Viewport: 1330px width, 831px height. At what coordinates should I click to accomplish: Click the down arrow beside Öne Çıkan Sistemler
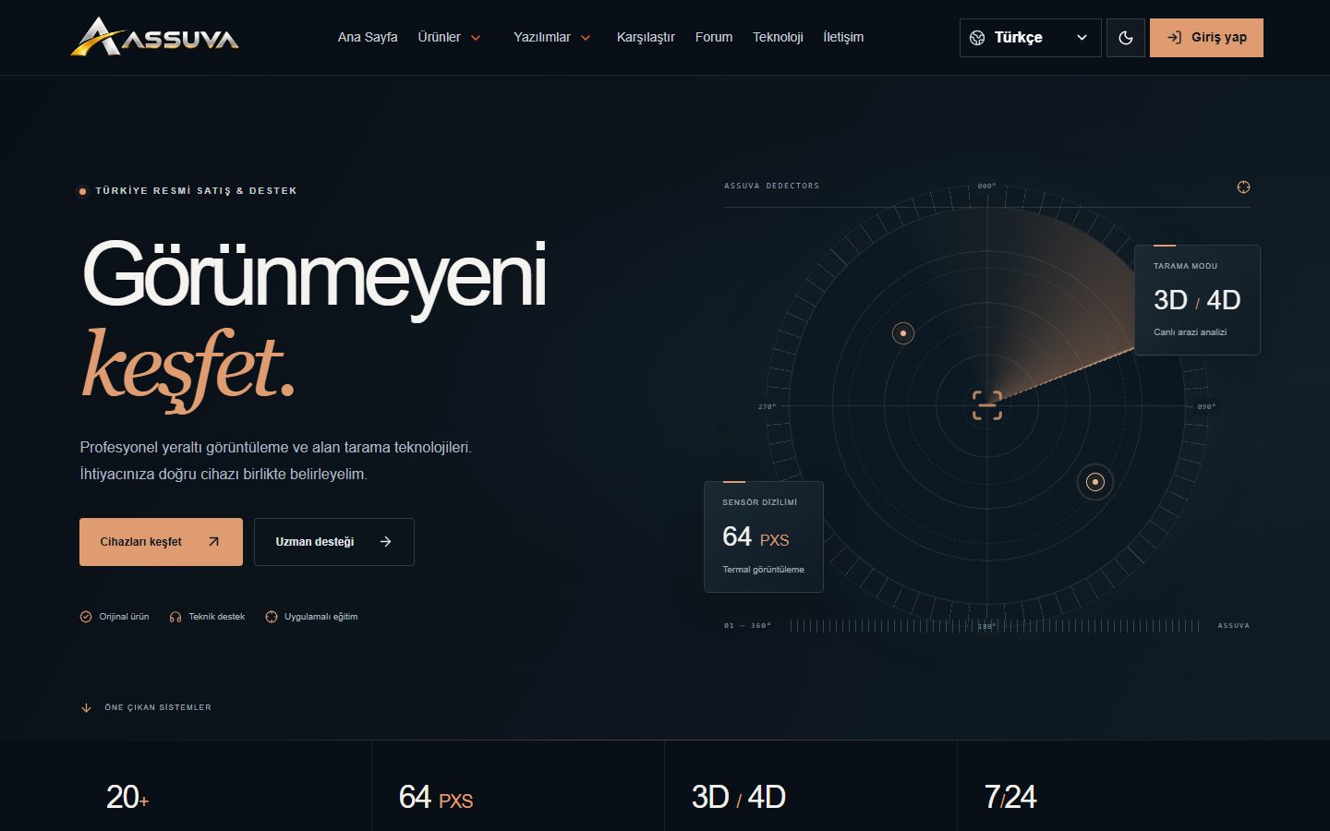point(87,708)
